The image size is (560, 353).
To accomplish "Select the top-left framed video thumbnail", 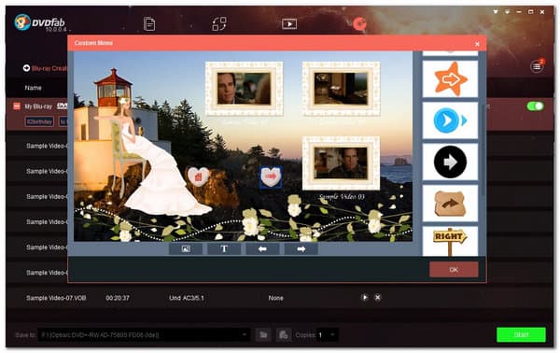I will [245, 89].
